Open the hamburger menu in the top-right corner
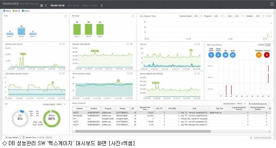 pos(272,4)
